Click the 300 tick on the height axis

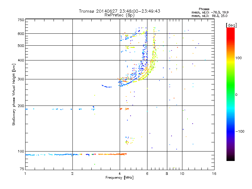pyautogui.click(x=21, y=79)
